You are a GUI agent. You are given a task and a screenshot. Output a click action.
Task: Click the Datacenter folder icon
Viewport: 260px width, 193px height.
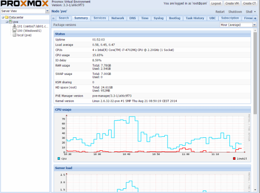[x=7, y=17]
